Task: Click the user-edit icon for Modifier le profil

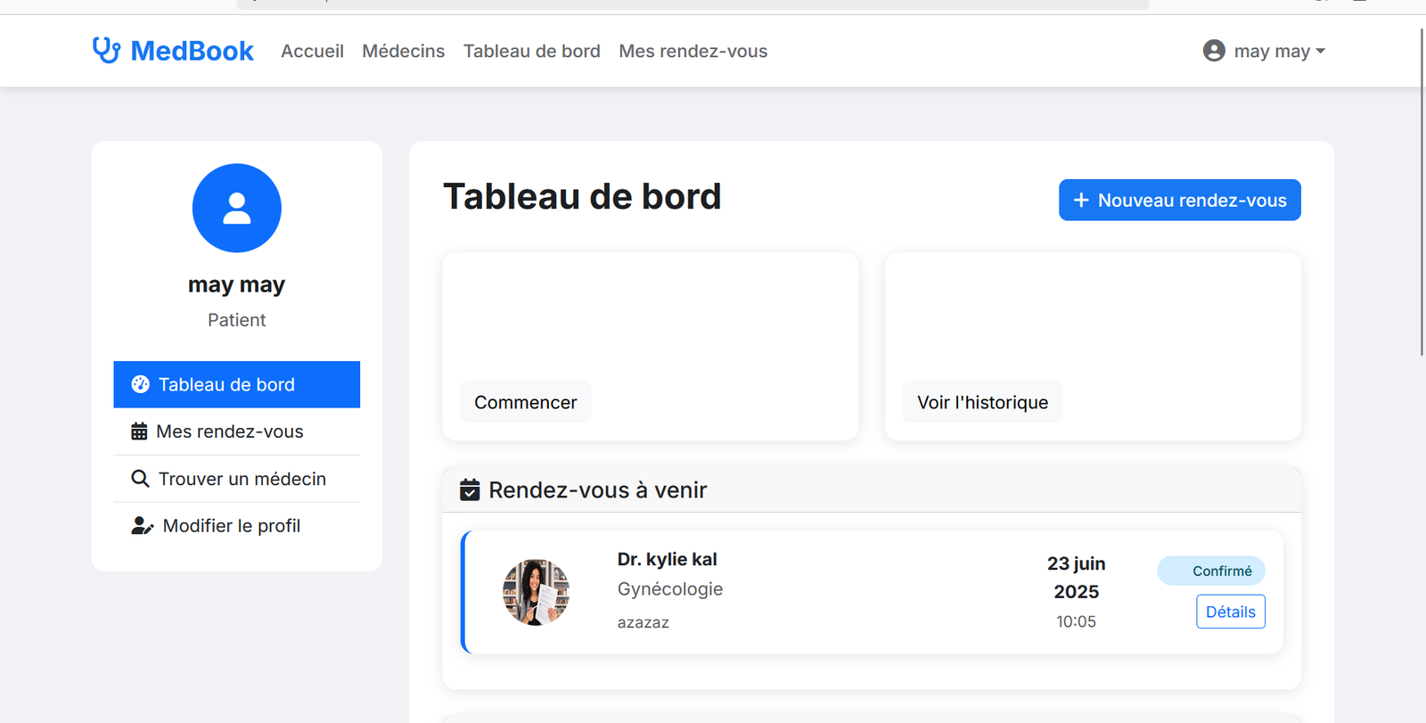Action: [x=142, y=526]
